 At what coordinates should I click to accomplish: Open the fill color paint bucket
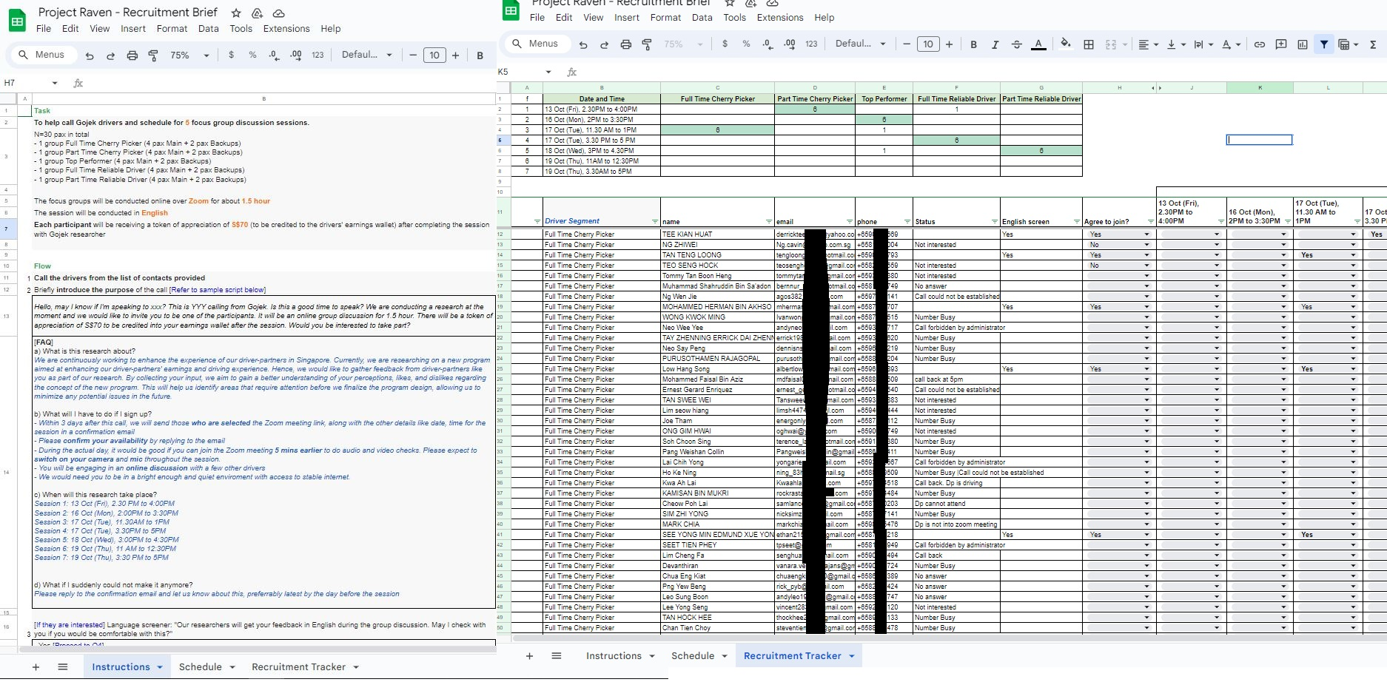point(1065,44)
